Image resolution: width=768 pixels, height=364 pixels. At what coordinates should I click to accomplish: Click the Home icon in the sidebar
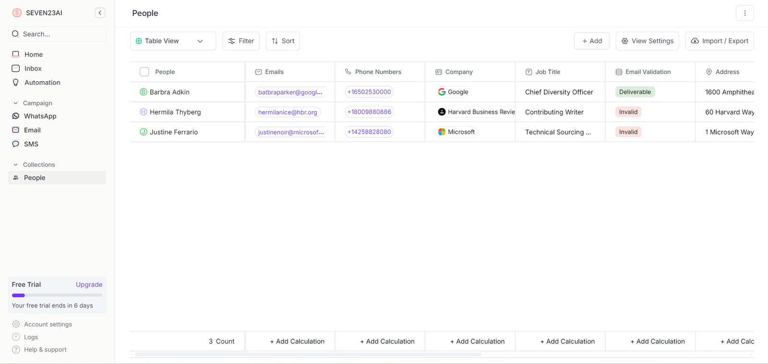tap(16, 54)
